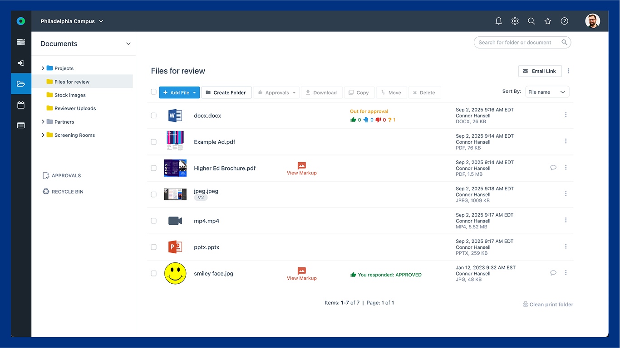Click Clean print folder link
This screenshot has height=348, width=620.
[x=548, y=304]
